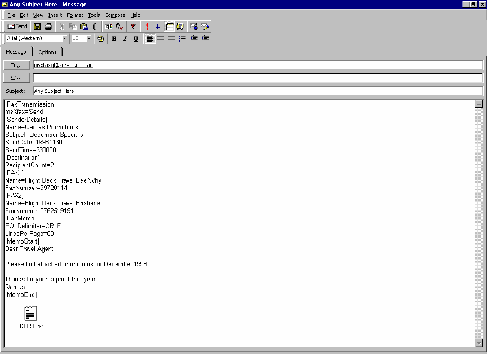Click the line 'EOLDelimiter=CRLF'
This screenshot has width=487, height=354.
pos(33,226)
